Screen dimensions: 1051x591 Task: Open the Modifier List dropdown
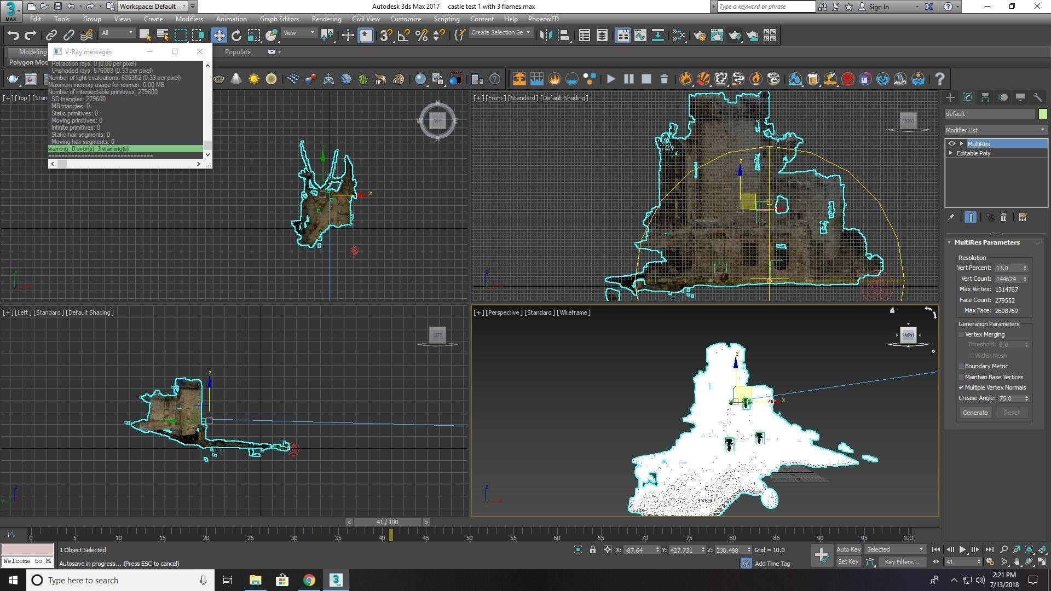pos(996,130)
